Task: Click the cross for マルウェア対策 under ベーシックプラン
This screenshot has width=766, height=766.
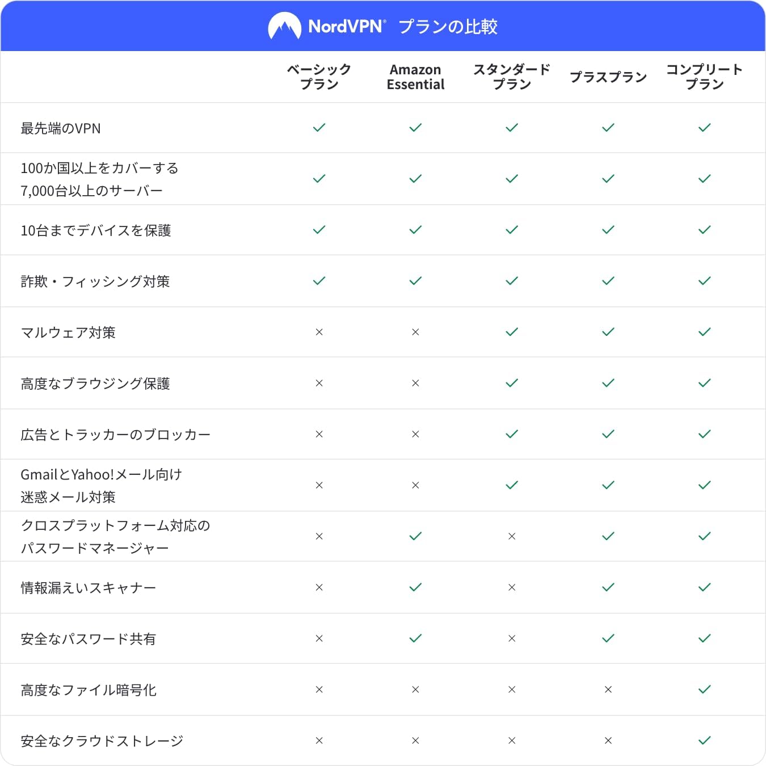Action: click(319, 332)
